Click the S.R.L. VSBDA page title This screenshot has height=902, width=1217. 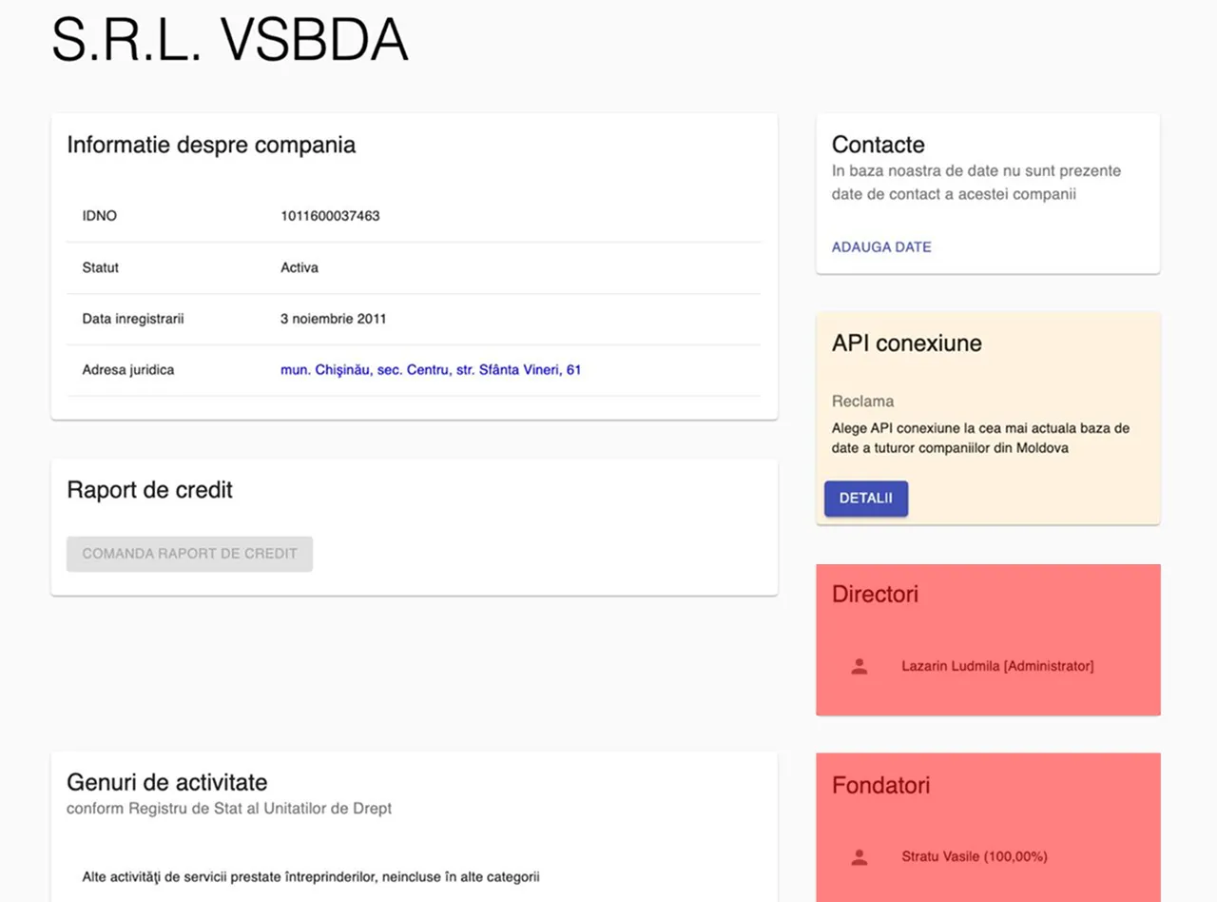click(x=230, y=42)
